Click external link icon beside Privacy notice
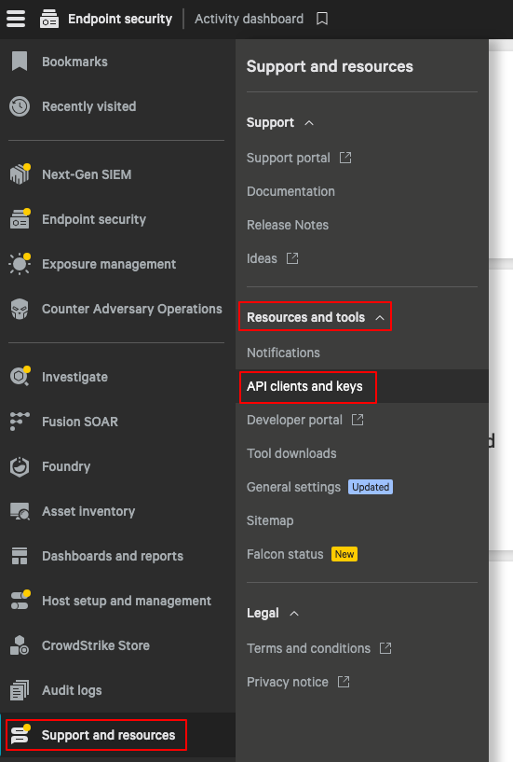The width and height of the screenshot is (513, 762). coord(344,682)
